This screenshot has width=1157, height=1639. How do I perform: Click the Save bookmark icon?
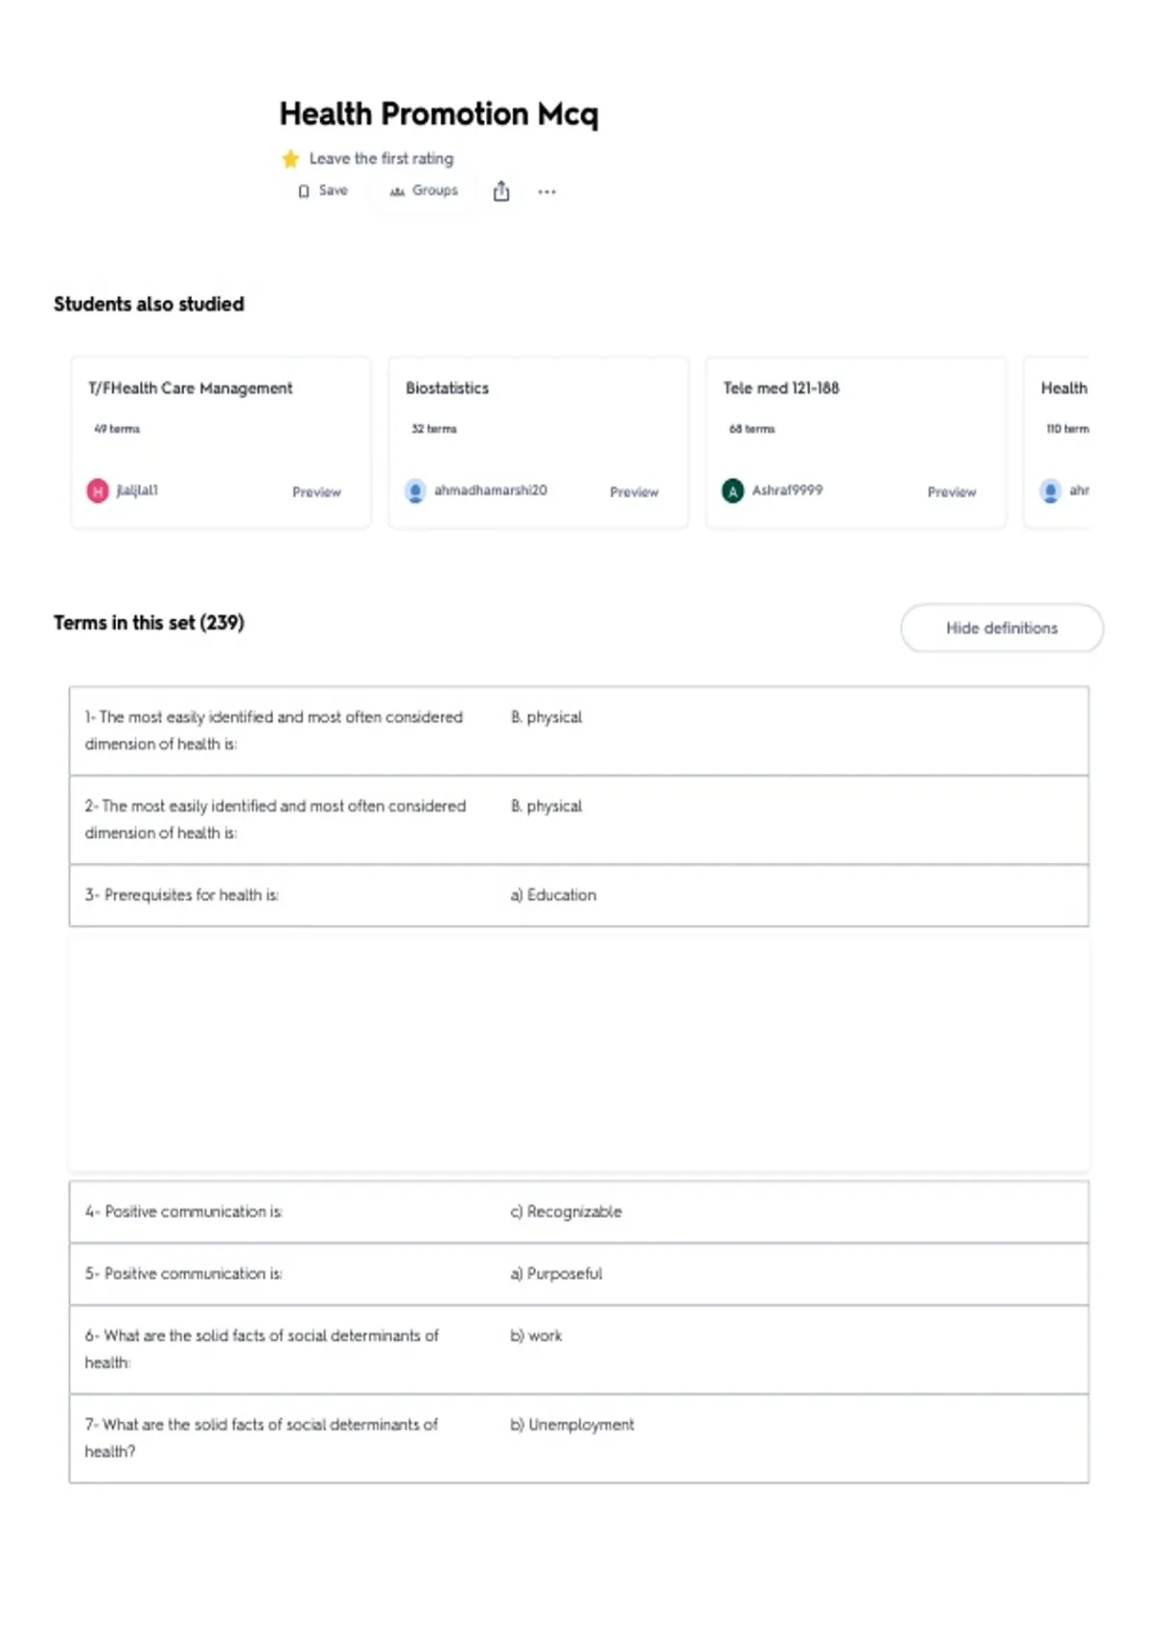(x=304, y=191)
